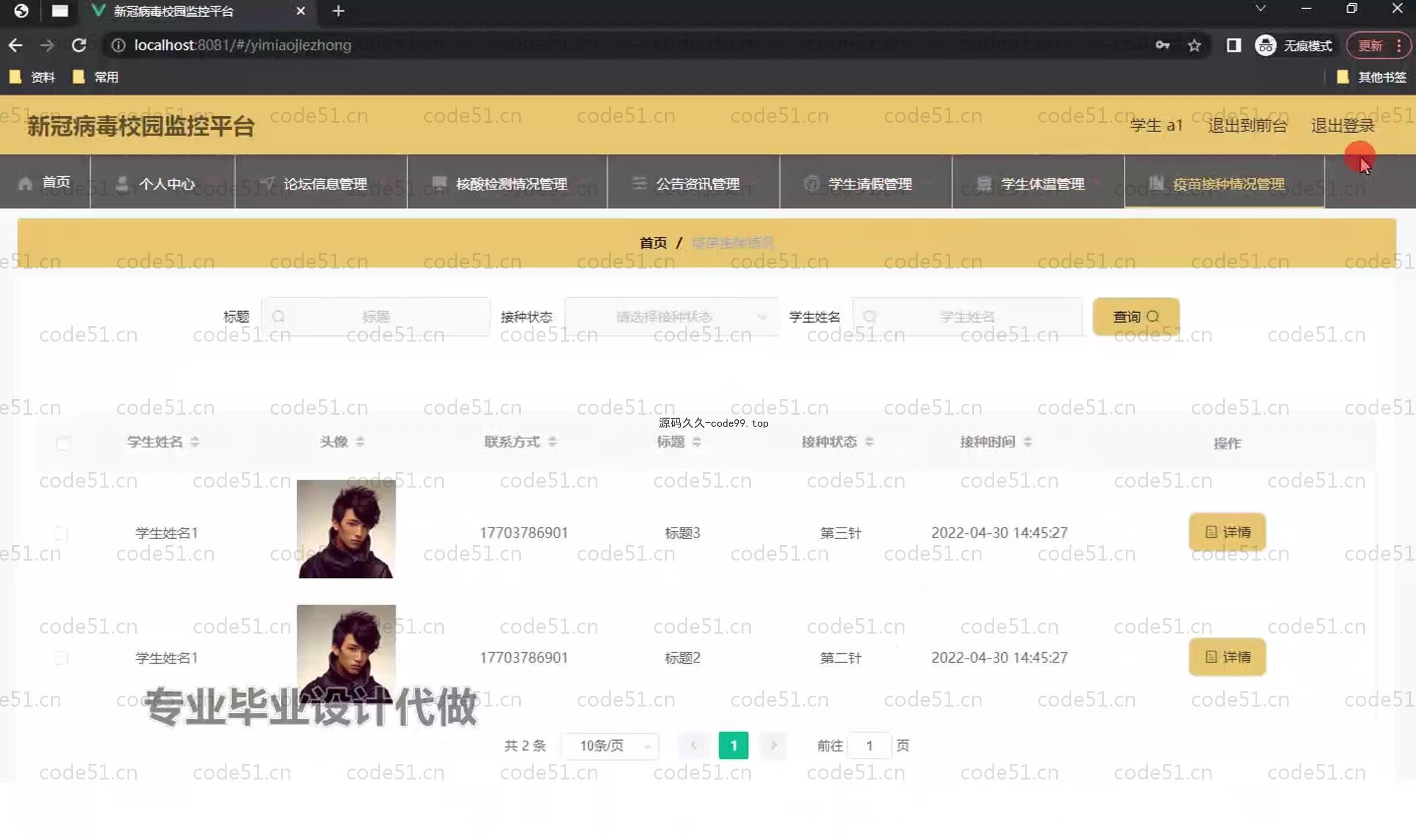
Task: Click the 共 2 条 total count
Action: 525,745
